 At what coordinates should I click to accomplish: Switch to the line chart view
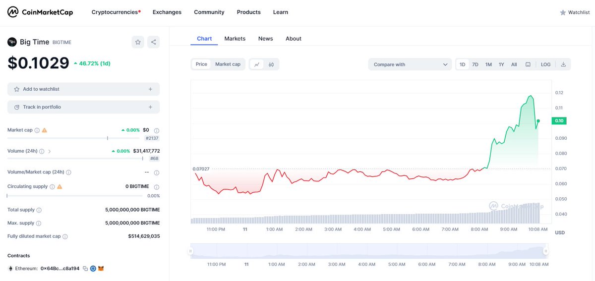coord(257,64)
